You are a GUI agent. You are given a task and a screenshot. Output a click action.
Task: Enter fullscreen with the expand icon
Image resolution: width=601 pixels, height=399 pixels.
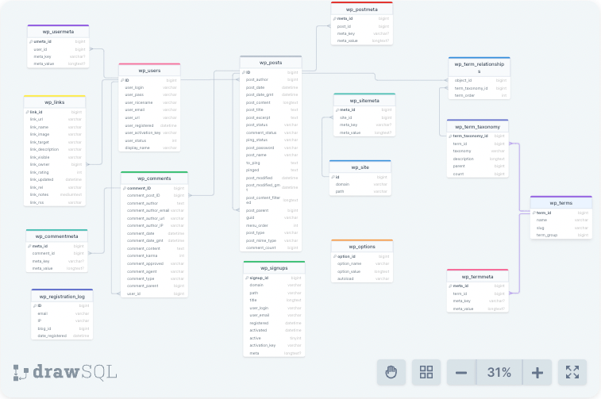tap(572, 372)
